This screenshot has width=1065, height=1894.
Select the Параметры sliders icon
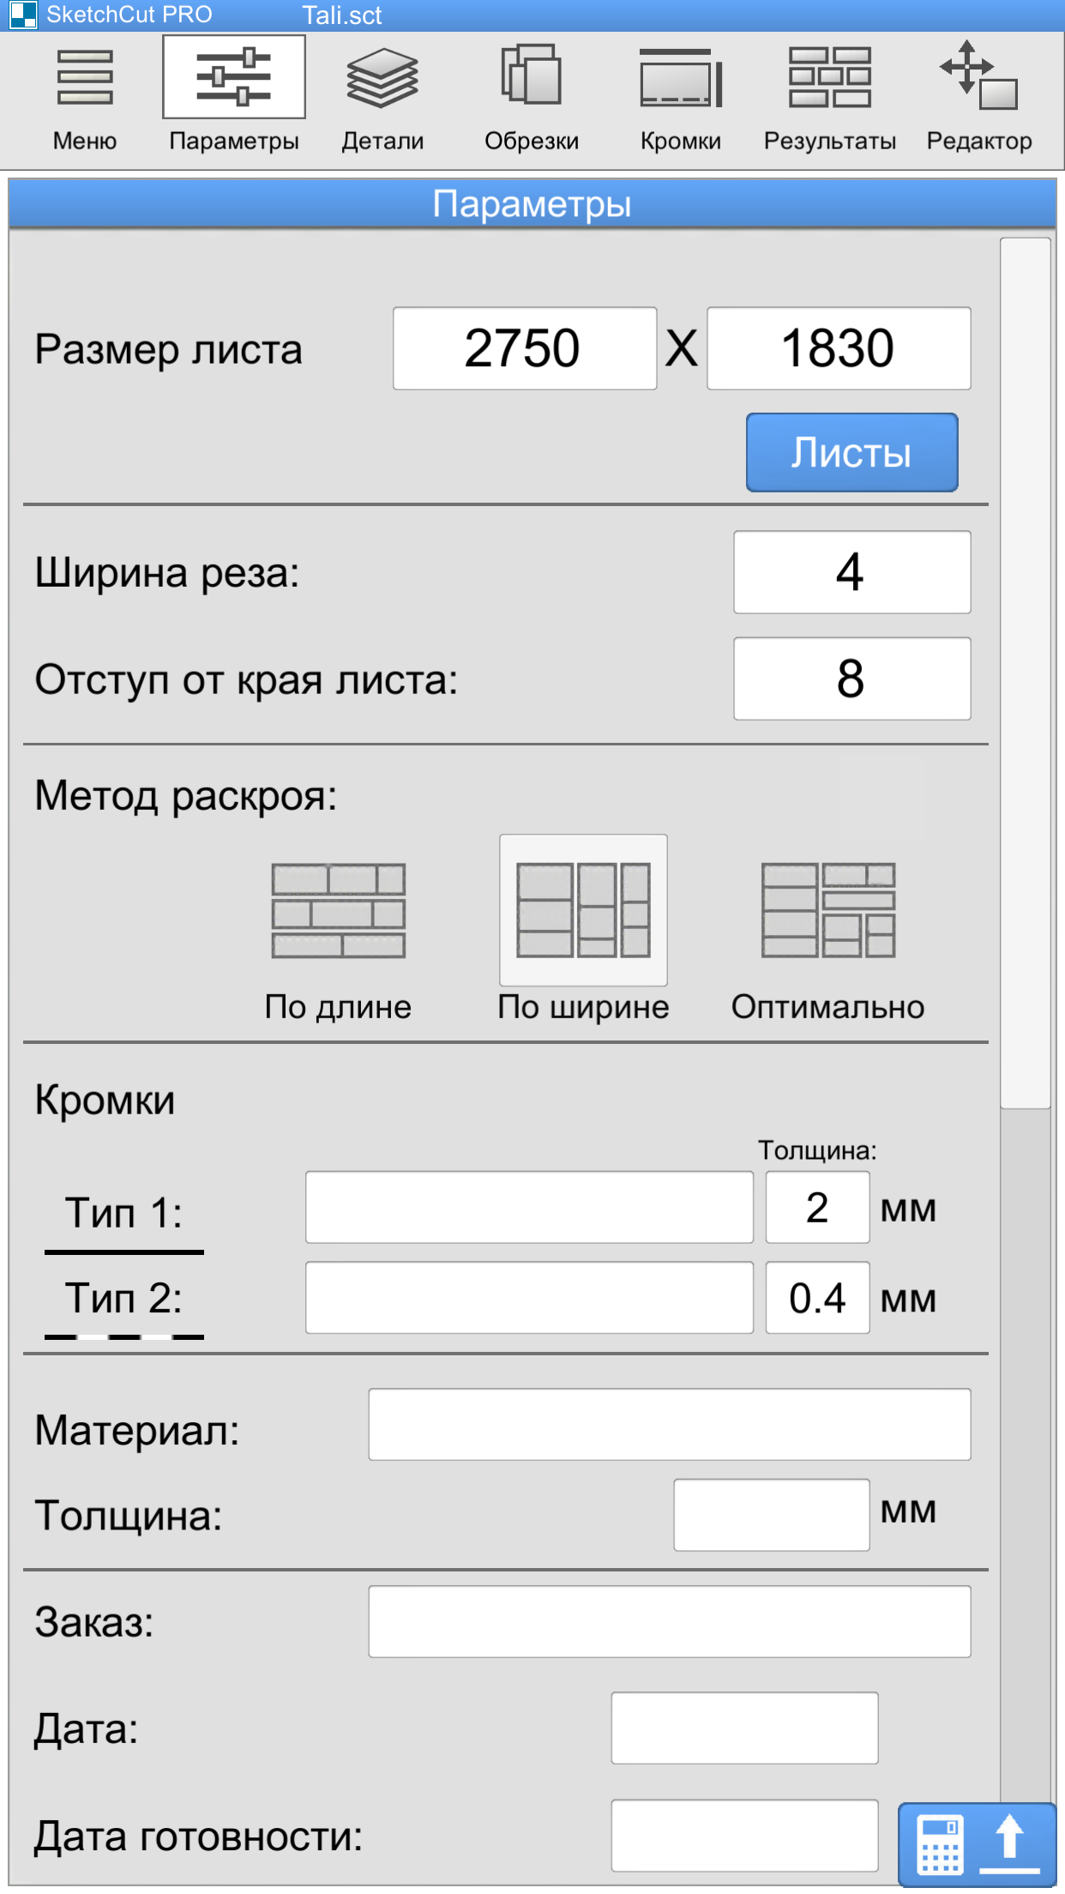[233, 77]
